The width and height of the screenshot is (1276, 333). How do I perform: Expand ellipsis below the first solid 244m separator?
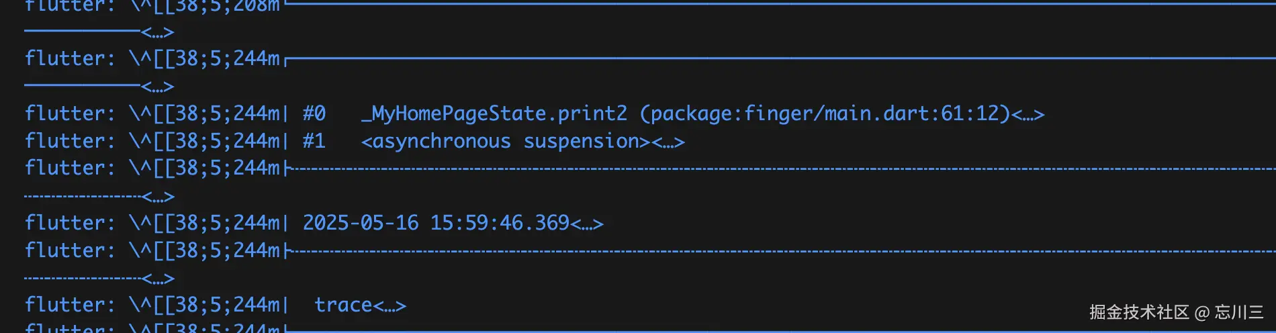tap(158, 87)
